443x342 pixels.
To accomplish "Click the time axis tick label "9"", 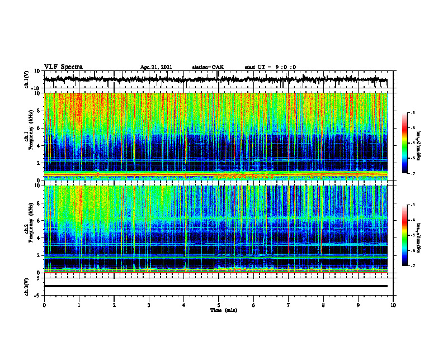I will (x=358, y=305).
